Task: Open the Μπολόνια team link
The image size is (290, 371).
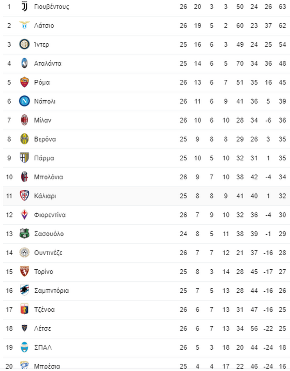Action: point(49,177)
